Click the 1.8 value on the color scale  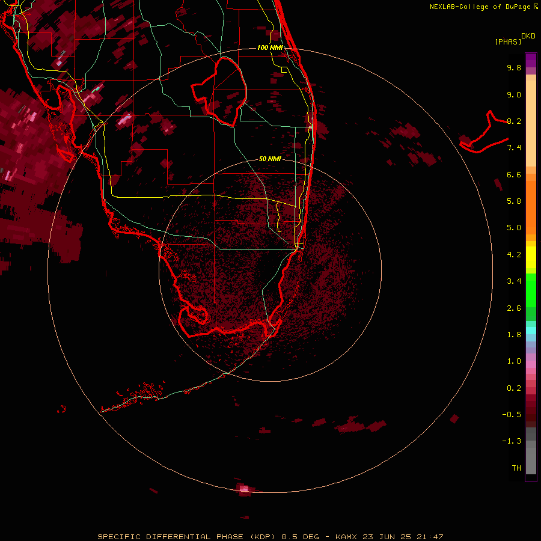click(514, 335)
